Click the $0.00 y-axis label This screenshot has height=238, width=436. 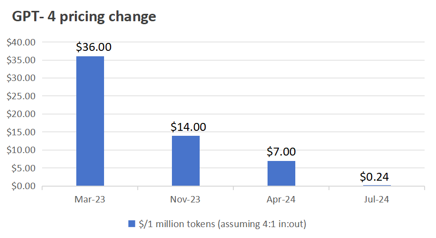click(x=24, y=186)
